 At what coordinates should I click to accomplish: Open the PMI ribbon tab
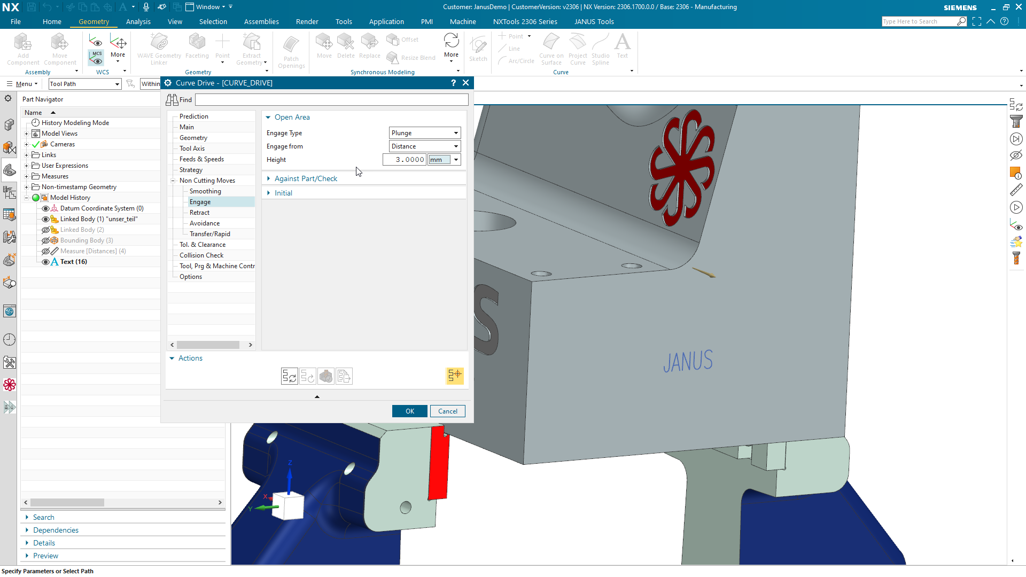[426, 21]
